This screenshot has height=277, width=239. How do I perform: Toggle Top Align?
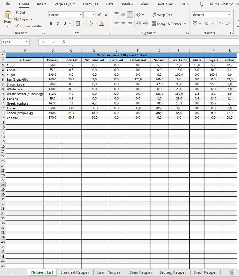116,14
